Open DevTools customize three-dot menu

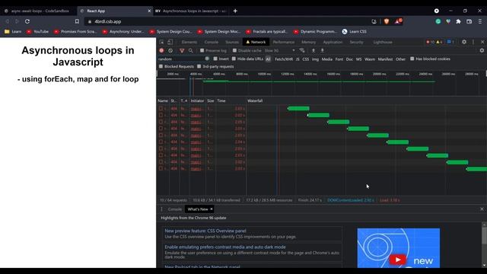(473, 42)
